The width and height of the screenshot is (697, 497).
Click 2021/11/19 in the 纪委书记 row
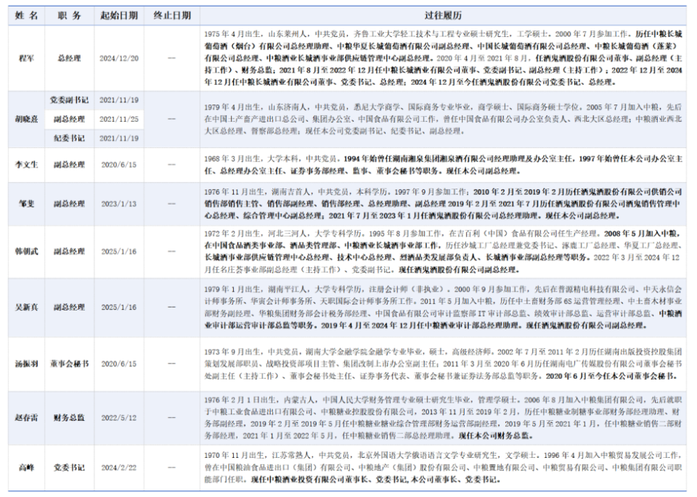tap(118, 138)
